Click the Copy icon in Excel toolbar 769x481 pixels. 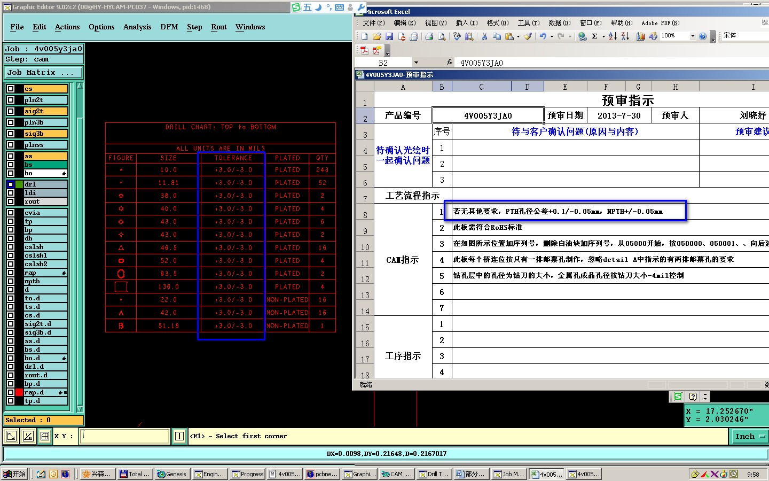tap(497, 36)
